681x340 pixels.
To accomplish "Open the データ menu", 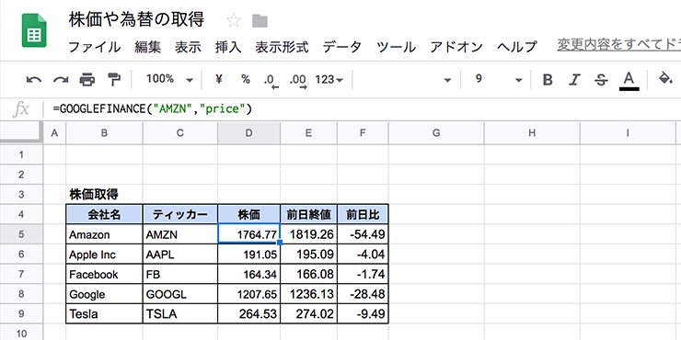I will tap(342, 47).
